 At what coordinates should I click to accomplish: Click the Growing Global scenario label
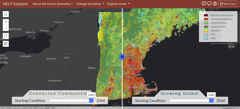(x=180, y=93)
